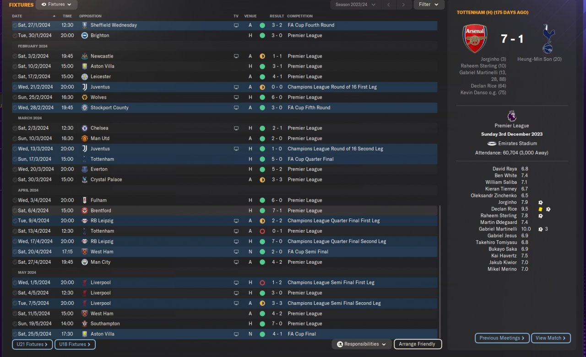The image size is (586, 357).
Task: Click scorer 'Heung-Min Son (20)'
Action: coord(539,59)
